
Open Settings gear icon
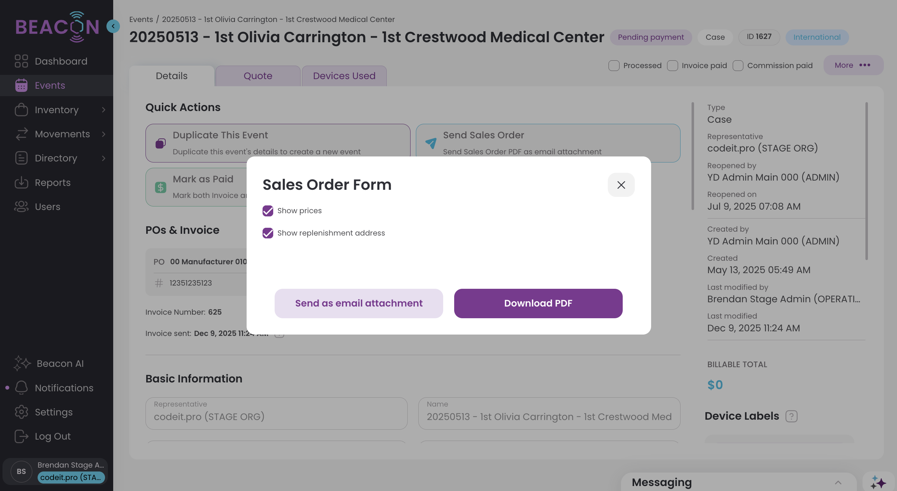[21, 412]
